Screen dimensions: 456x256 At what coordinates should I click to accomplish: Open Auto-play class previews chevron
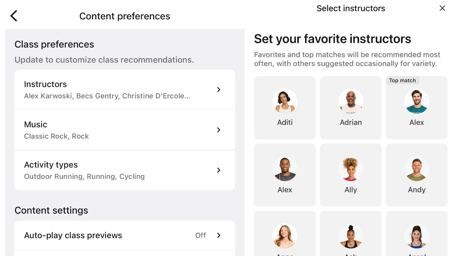pyautogui.click(x=219, y=235)
